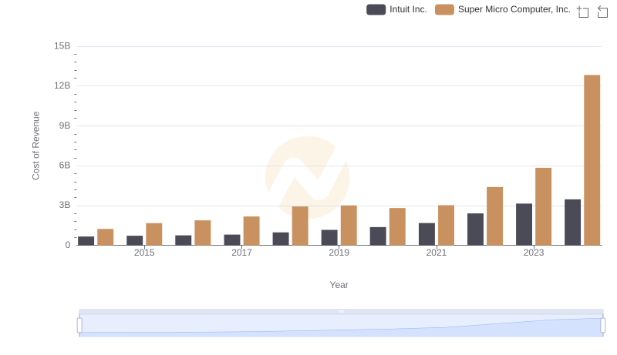Click the Intuit bar for 2017
The width and height of the screenshot is (617, 355).
click(232, 240)
